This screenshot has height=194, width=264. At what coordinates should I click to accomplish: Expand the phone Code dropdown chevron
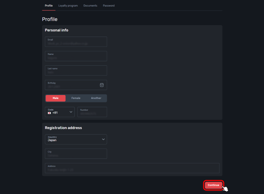[x=71, y=112]
